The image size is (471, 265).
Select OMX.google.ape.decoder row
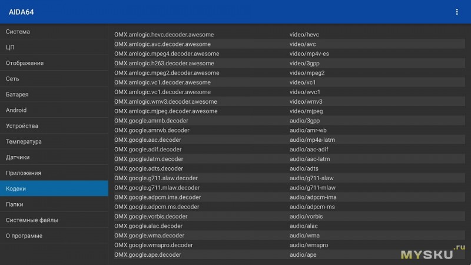[289, 255]
